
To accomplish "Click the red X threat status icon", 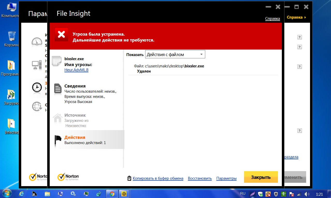I will point(61,35).
